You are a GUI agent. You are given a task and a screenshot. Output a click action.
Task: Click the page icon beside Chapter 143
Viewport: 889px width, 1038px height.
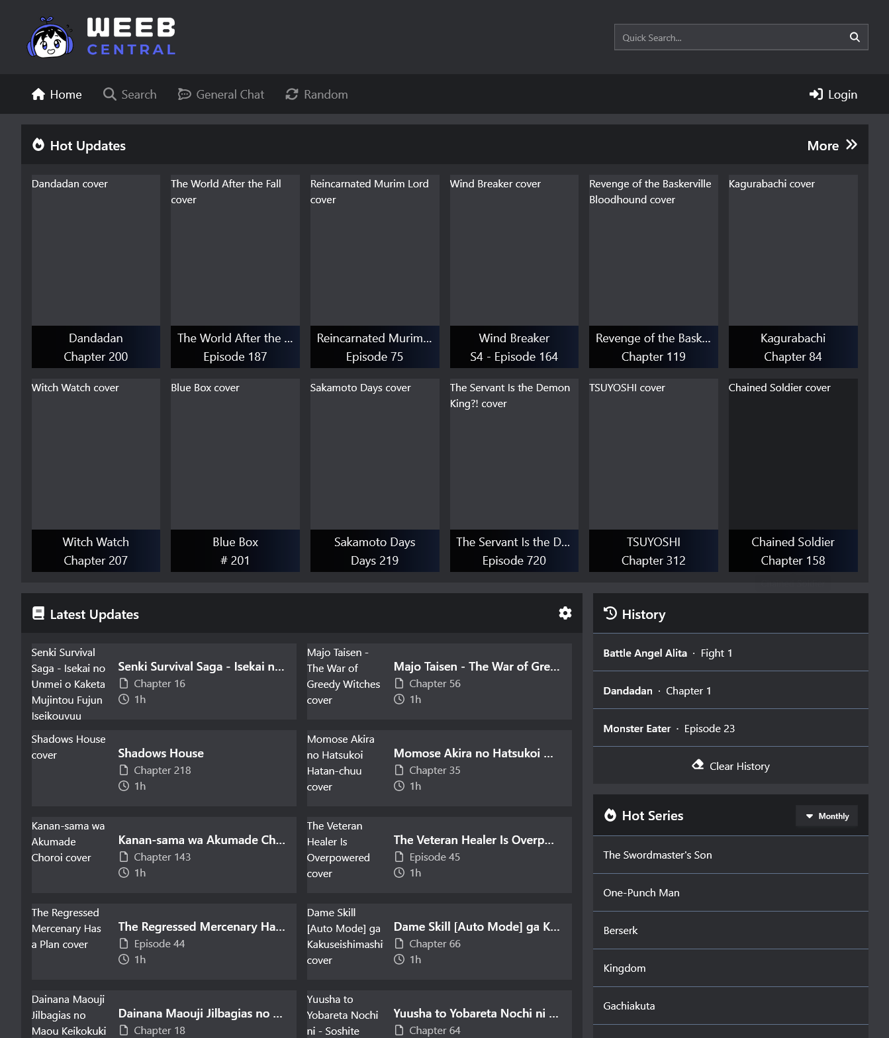[x=124, y=857]
